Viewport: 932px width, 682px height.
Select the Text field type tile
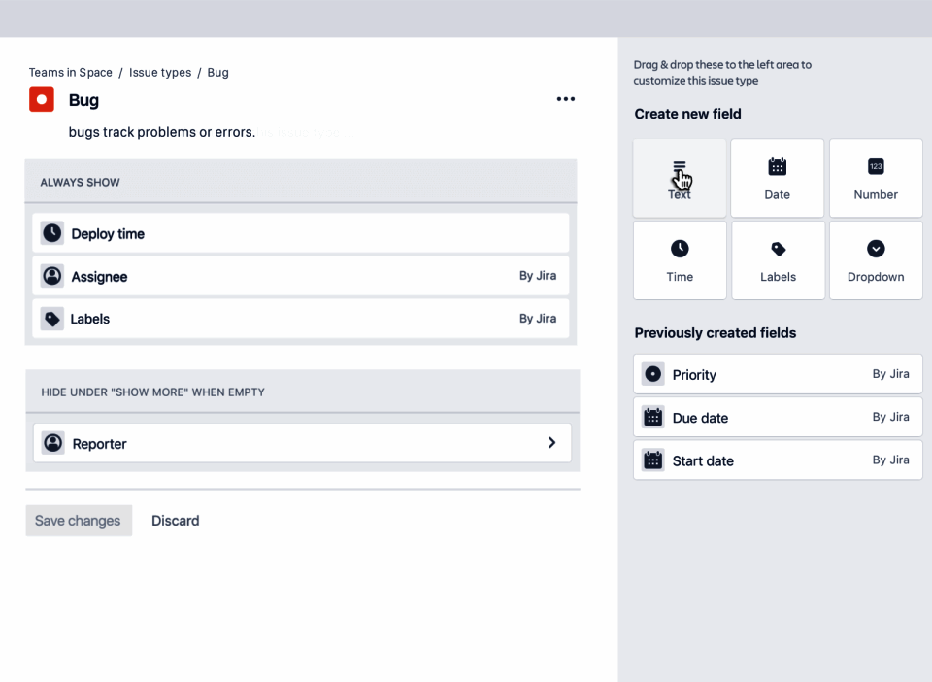pos(680,178)
